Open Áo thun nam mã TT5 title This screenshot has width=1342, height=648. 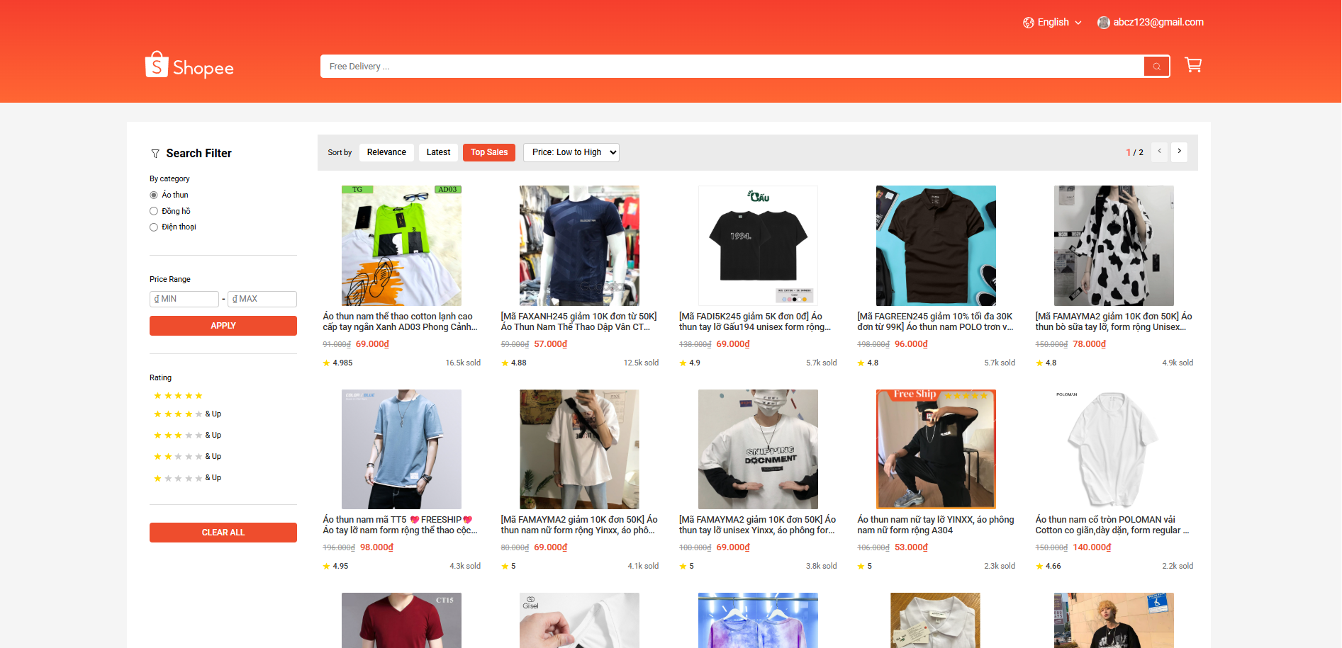tap(400, 525)
